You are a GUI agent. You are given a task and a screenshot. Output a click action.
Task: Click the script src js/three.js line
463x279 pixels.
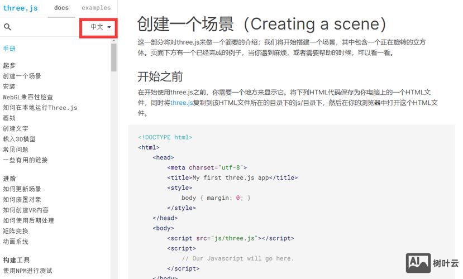[x=230, y=238]
